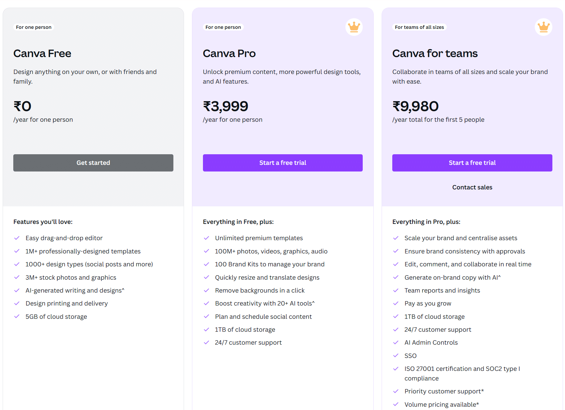
Task: Click the Priority customer support feature item
Action: pyautogui.click(x=444, y=391)
